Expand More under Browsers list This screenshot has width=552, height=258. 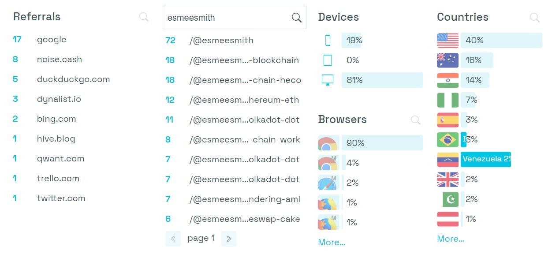332,242
